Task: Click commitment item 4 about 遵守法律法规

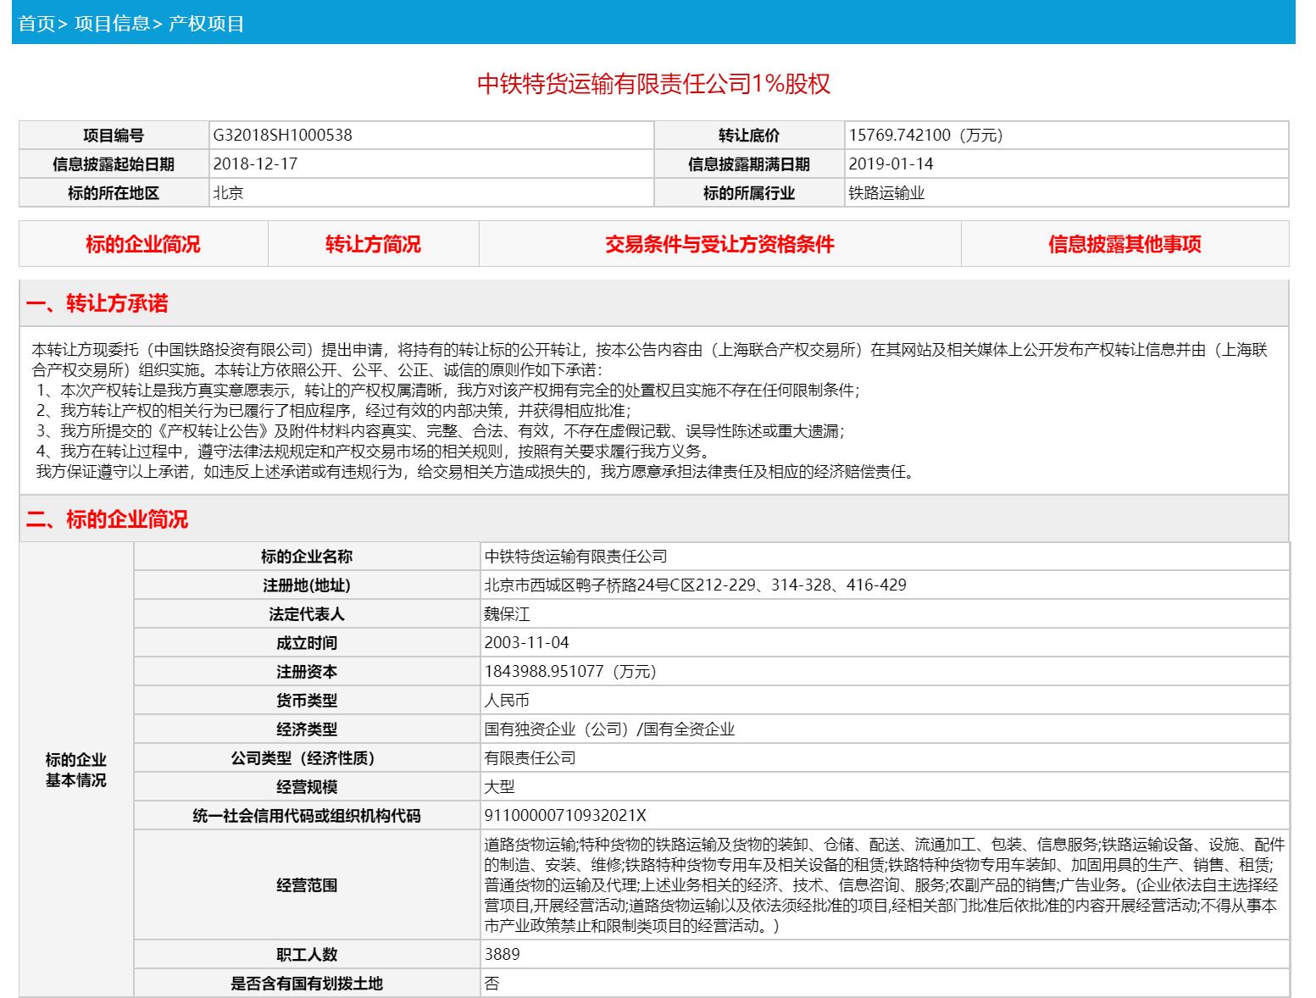Action: [372, 452]
